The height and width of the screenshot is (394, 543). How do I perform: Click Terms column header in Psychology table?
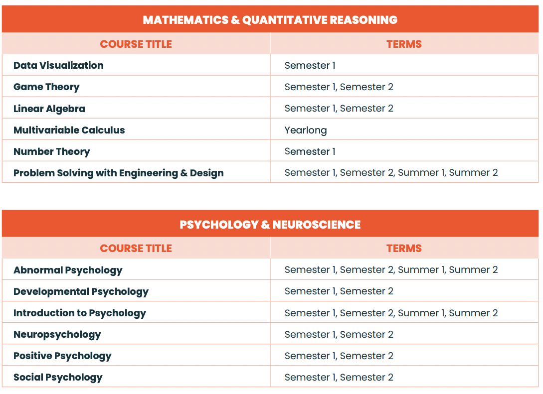tap(404, 248)
